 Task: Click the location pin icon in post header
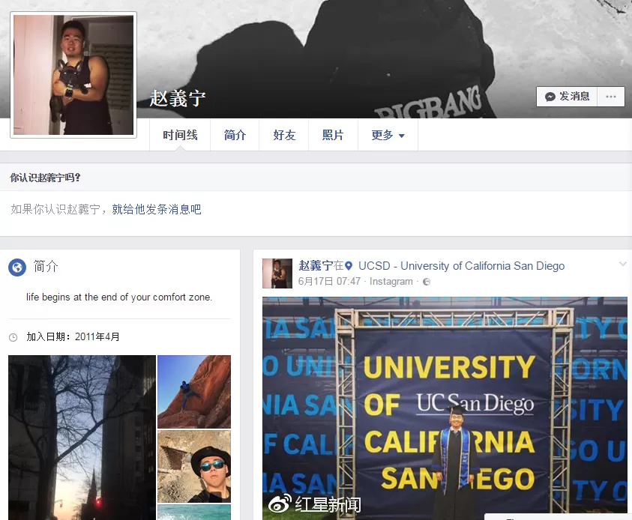pyautogui.click(x=349, y=266)
